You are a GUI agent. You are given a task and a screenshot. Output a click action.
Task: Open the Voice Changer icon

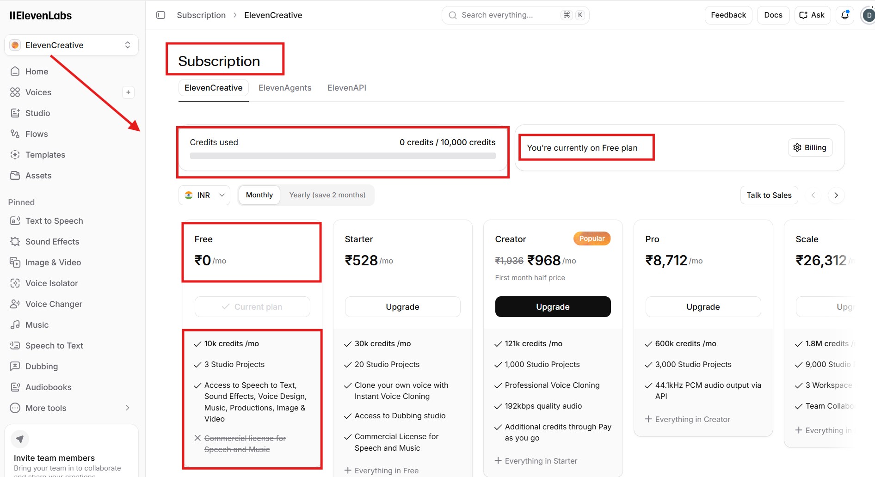(15, 304)
